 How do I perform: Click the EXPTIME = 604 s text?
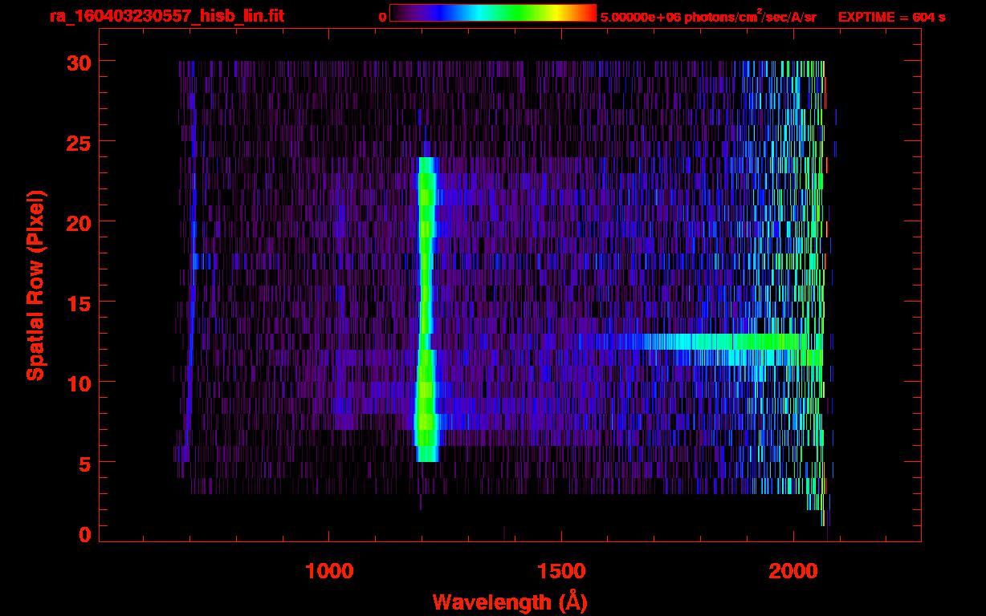[891, 17]
